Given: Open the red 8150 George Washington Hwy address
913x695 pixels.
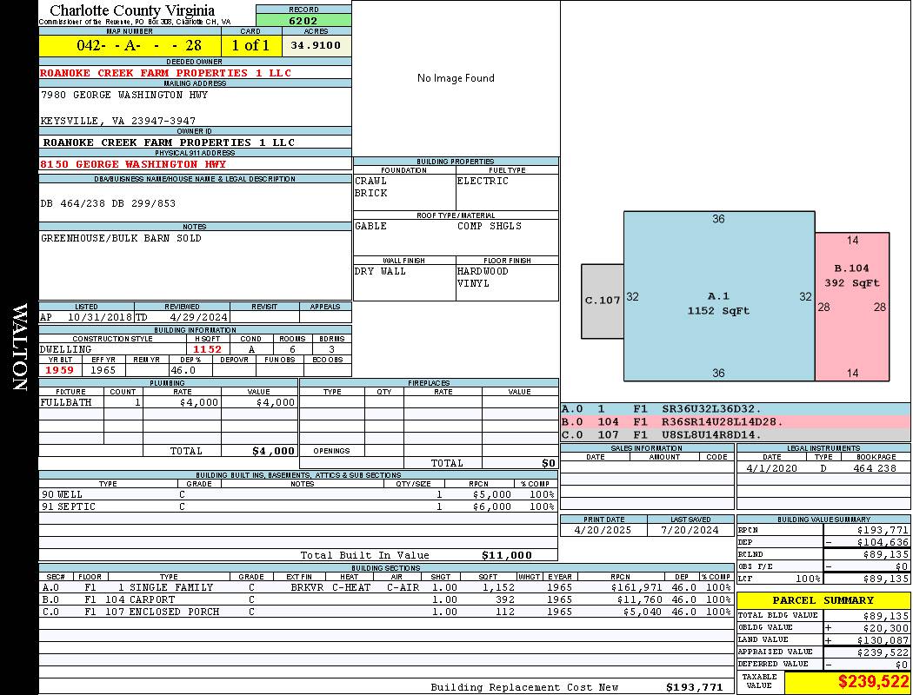Looking at the screenshot, I should 133,164.
